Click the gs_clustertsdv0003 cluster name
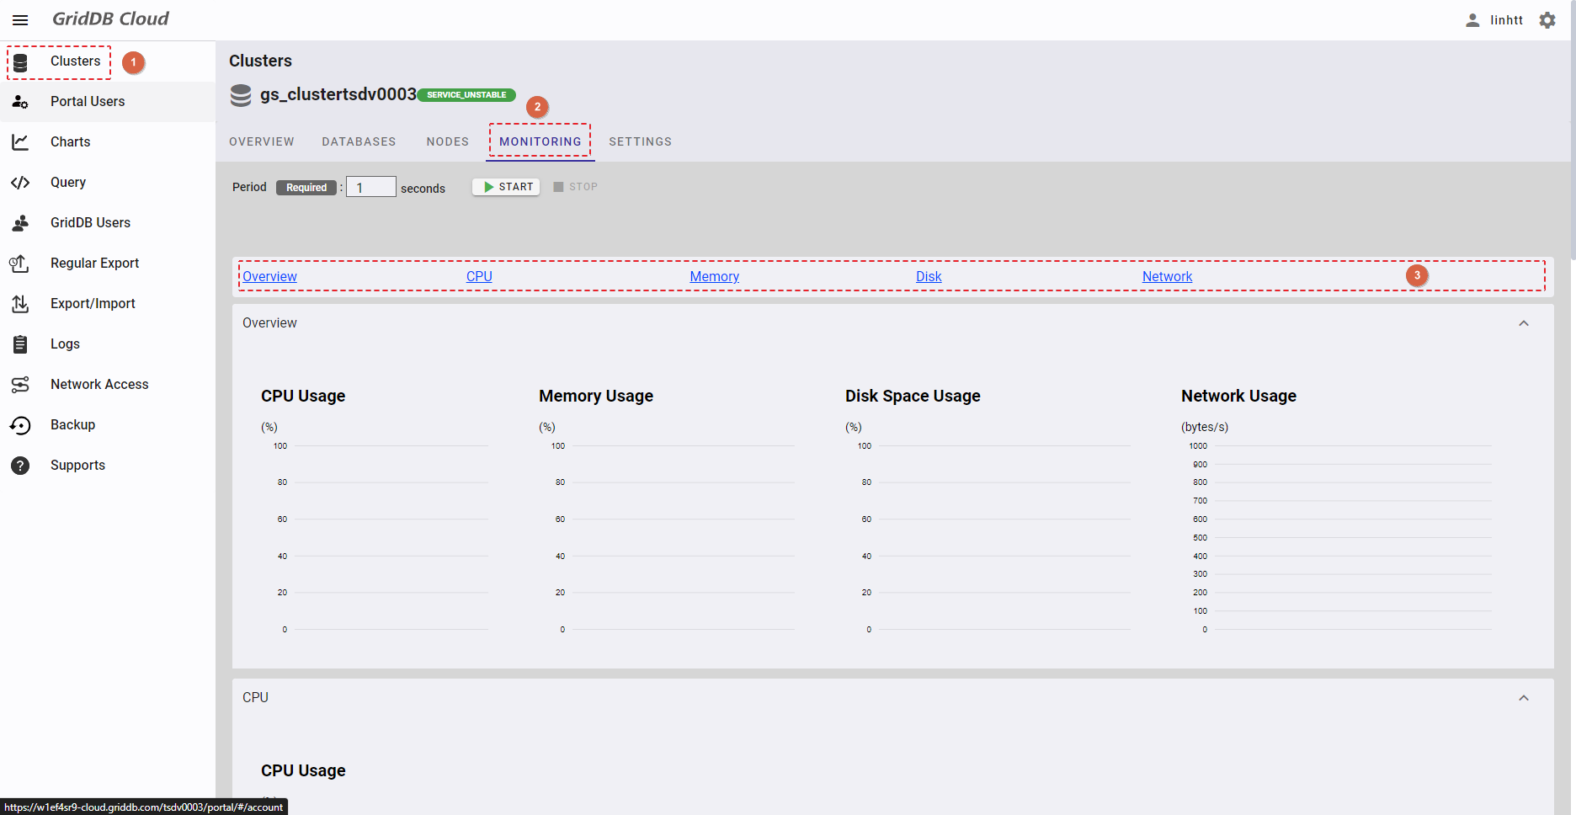The width and height of the screenshot is (1576, 815). coord(338,94)
